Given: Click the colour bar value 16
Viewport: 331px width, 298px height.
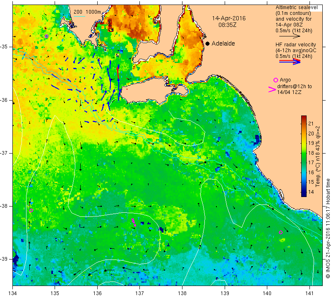Looking at the screenshot, I should [311, 172].
